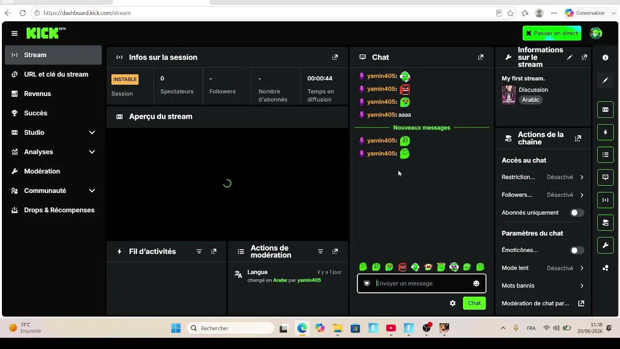The height and width of the screenshot is (349, 620).
Task: Go to Revenus page
Action: click(x=53, y=94)
